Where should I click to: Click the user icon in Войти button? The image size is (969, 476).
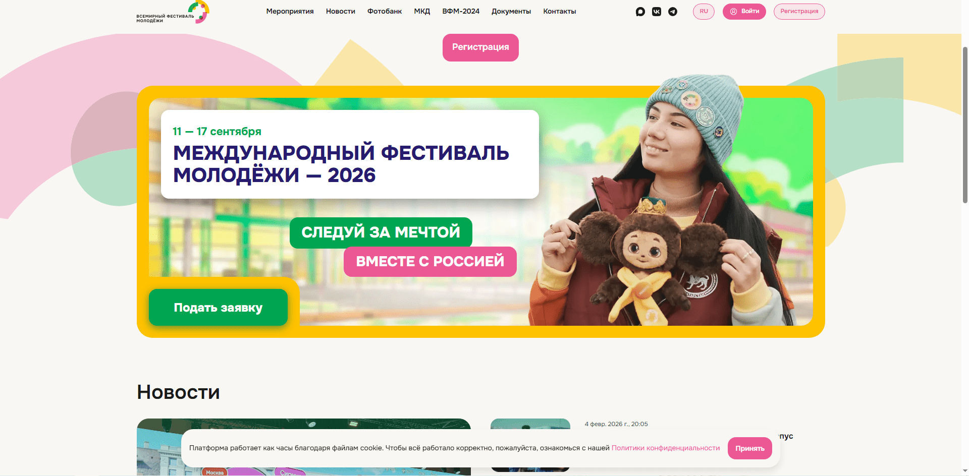[x=734, y=12]
